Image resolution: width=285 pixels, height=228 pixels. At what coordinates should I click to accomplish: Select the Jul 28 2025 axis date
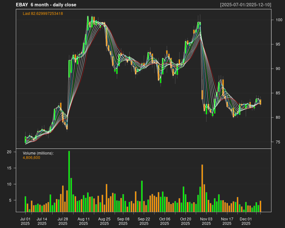pos(63,221)
